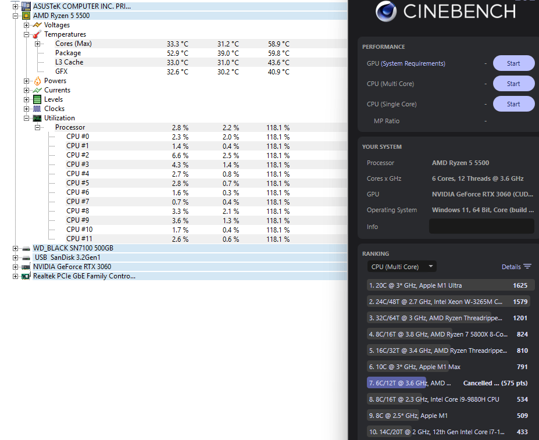Click the Details filter icon in Ranking

click(x=527, y=267)
